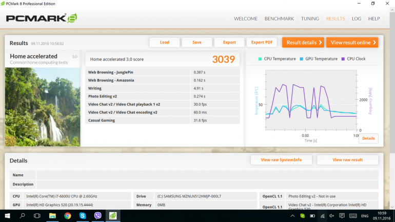View raw SystemInfo
The width and height of the screenshot is (395, 222).
click(281, 160)
